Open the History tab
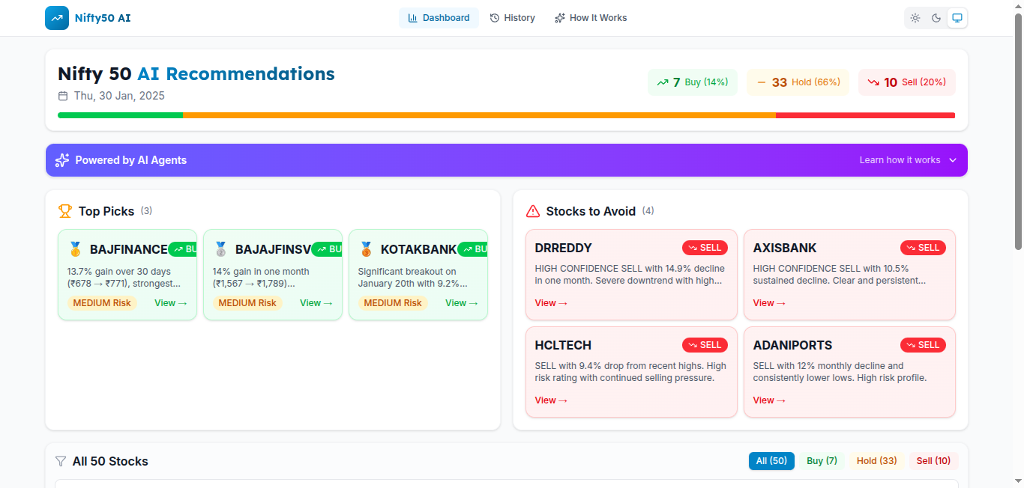 coord(512,18)
